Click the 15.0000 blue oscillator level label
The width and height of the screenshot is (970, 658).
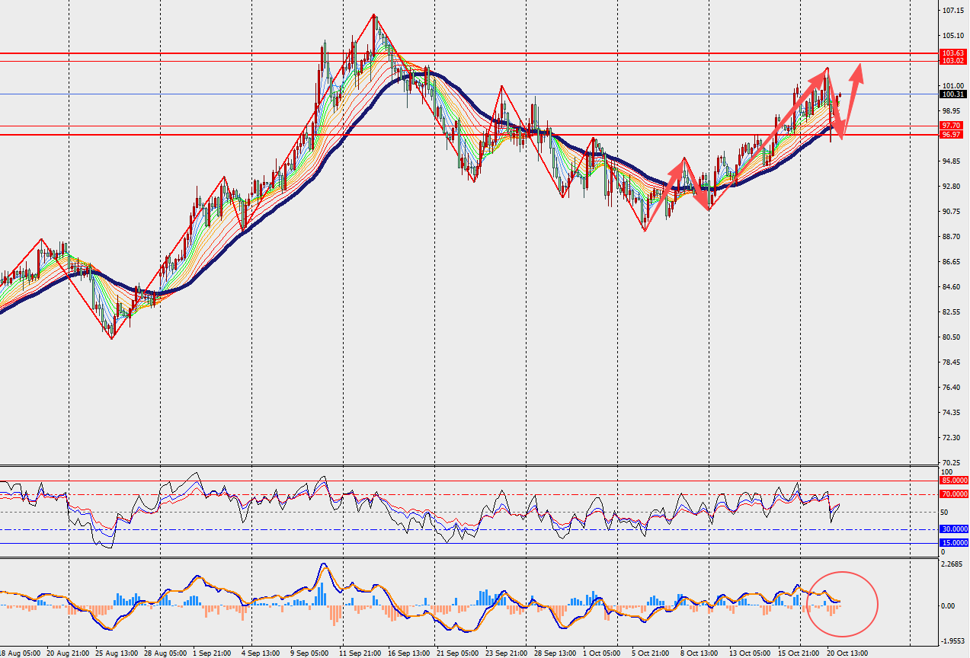click(x=954, y=542)
